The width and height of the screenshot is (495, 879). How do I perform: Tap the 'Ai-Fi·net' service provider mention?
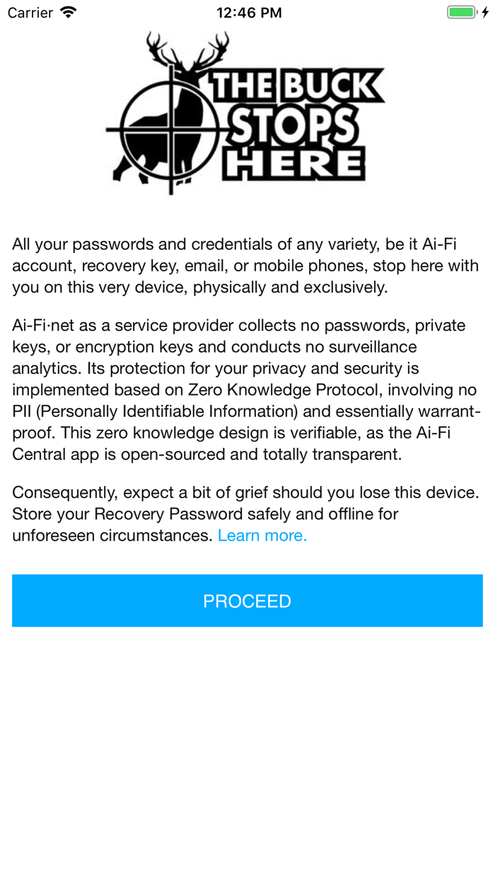[x=43, y=326]
